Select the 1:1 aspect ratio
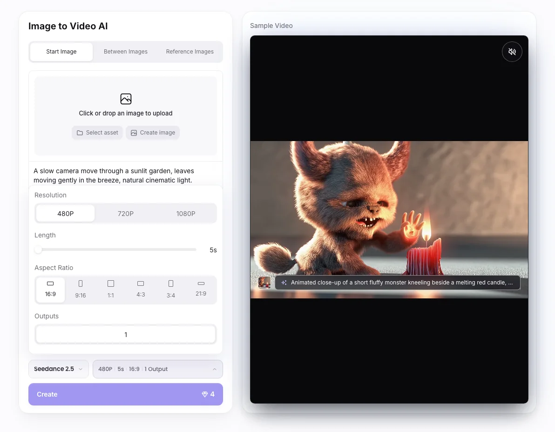Image resolution: width=555 pixels, height=432 pixels. click(x=110, y=290)
